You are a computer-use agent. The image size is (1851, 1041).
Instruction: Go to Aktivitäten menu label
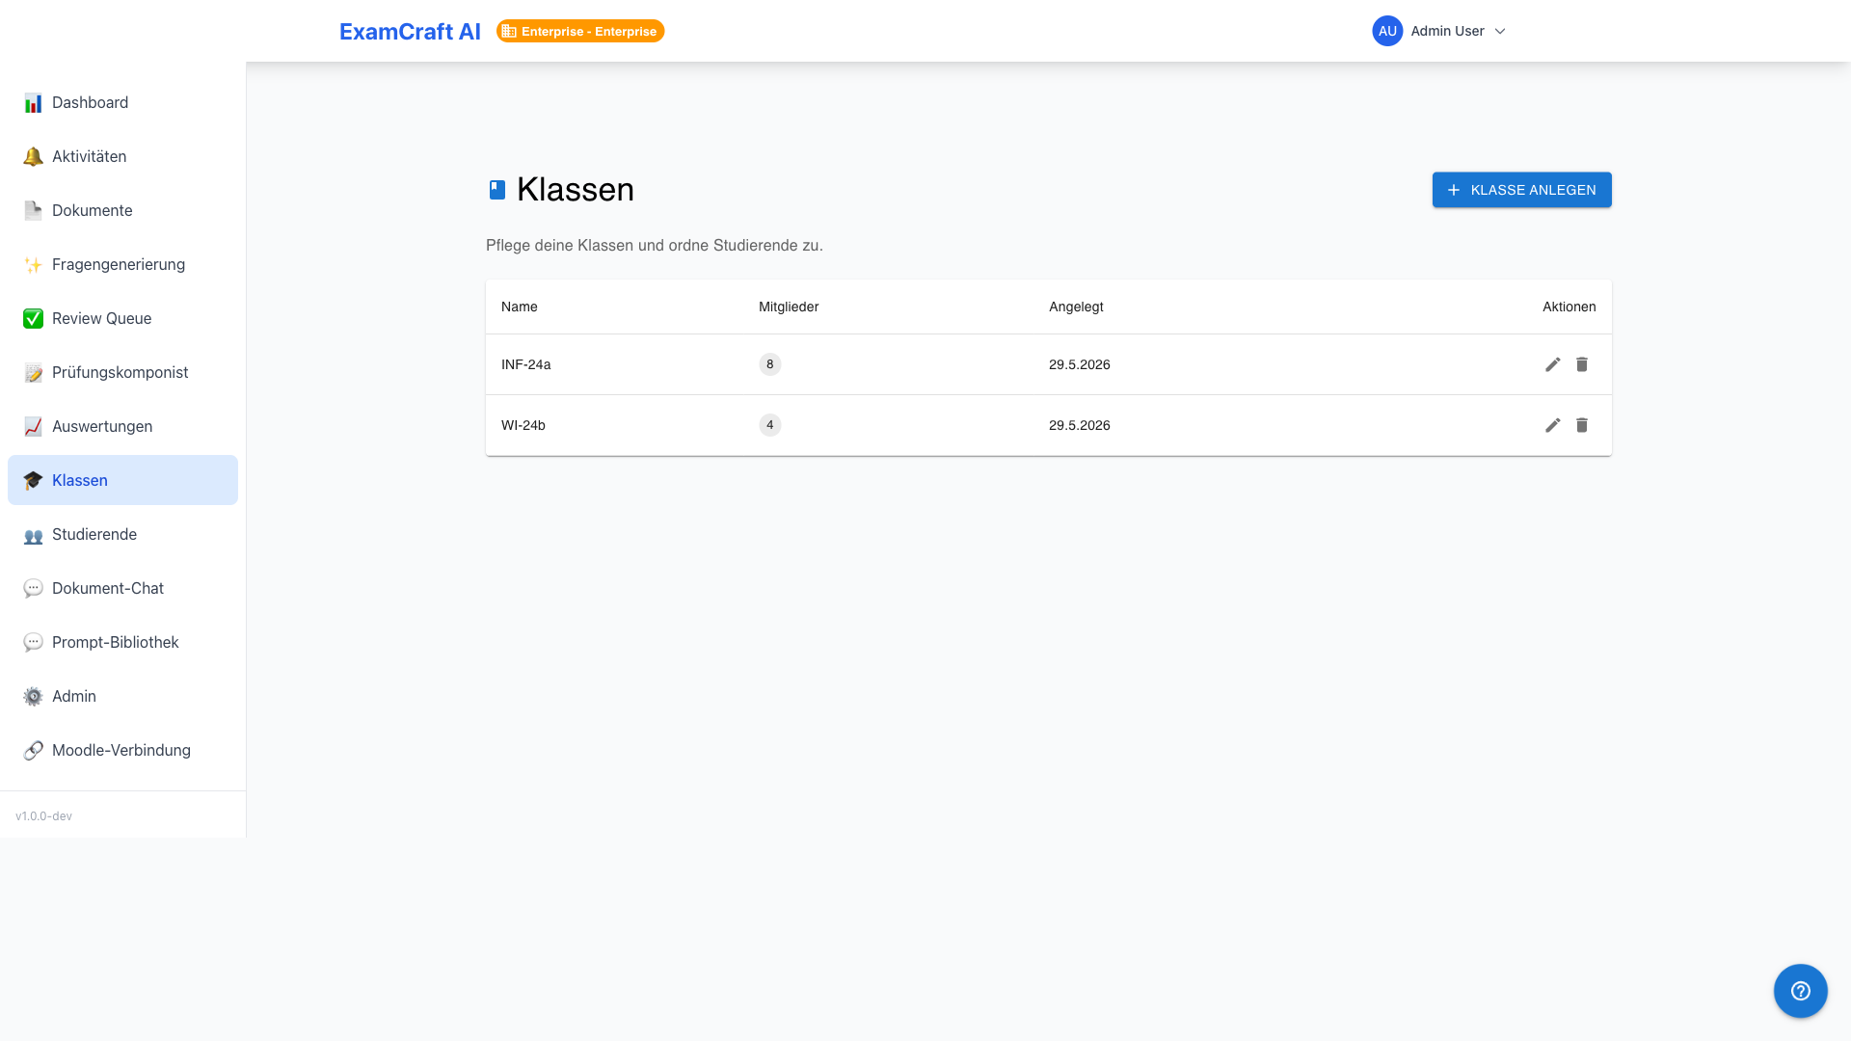coord(89,156)
